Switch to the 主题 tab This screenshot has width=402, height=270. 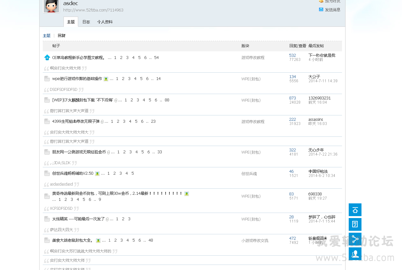point(71,22)
